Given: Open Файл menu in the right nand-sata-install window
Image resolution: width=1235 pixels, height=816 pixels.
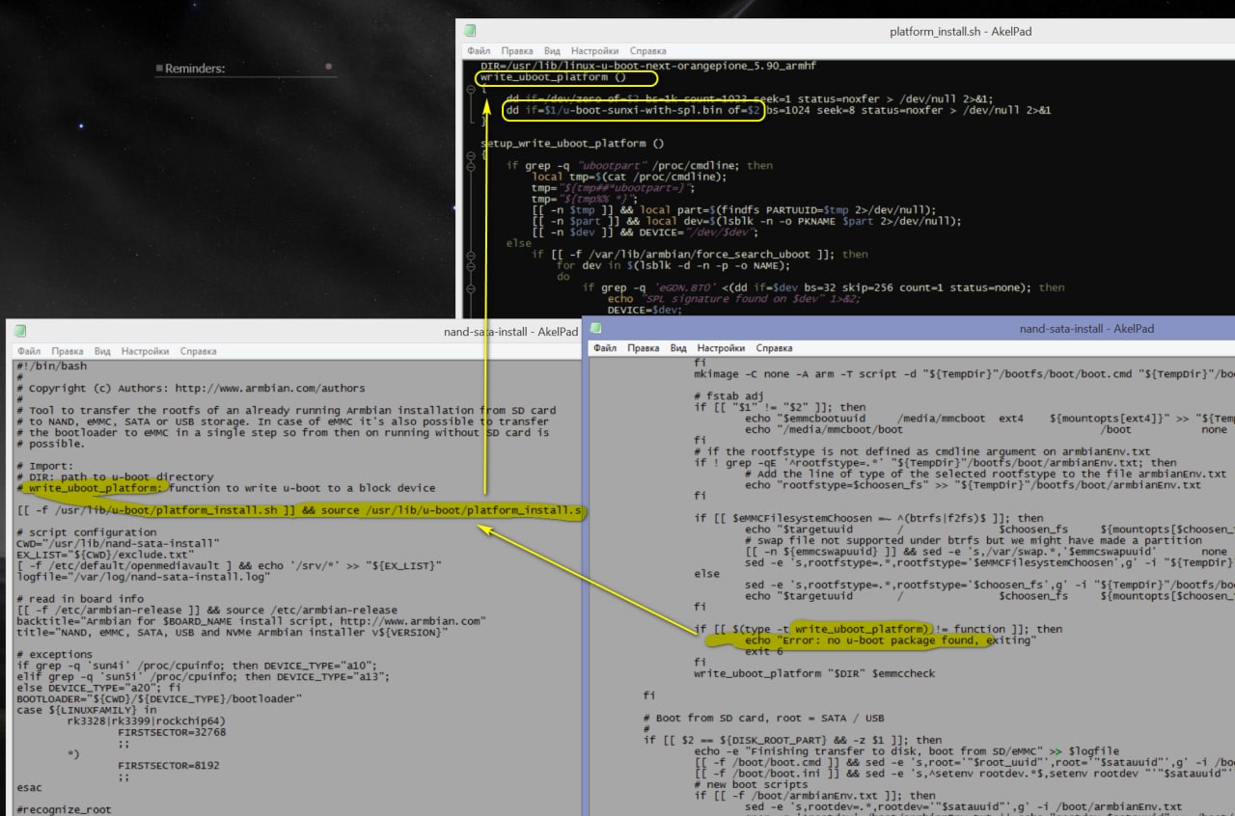Looking at the screenshot, I should (x=605, y=347).
